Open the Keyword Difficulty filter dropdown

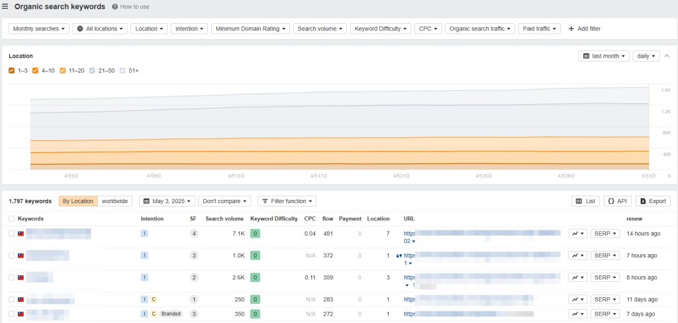tap(381, 29)
